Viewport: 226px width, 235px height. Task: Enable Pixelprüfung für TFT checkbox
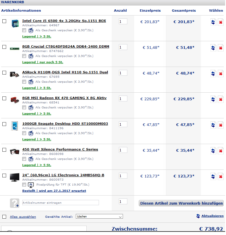[x=24, y=185]
